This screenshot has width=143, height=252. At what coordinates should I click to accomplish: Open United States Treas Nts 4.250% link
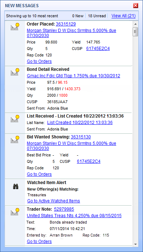(x=74, y=216)
